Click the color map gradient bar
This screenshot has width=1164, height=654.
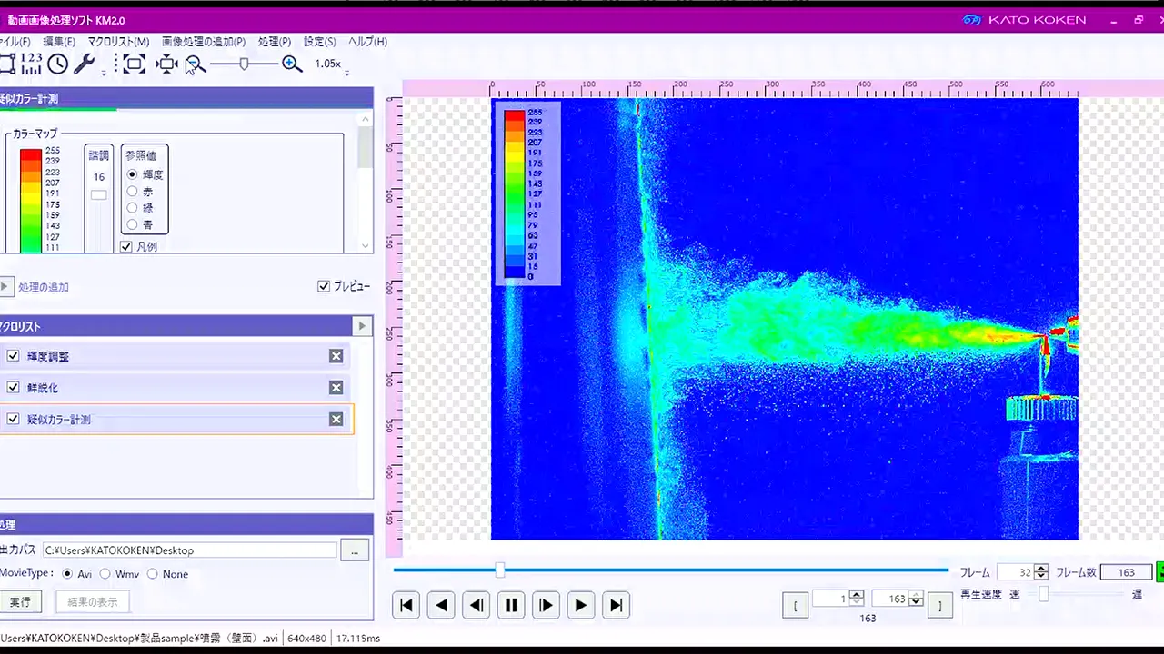pyautogui.click(x=30, y=201)
